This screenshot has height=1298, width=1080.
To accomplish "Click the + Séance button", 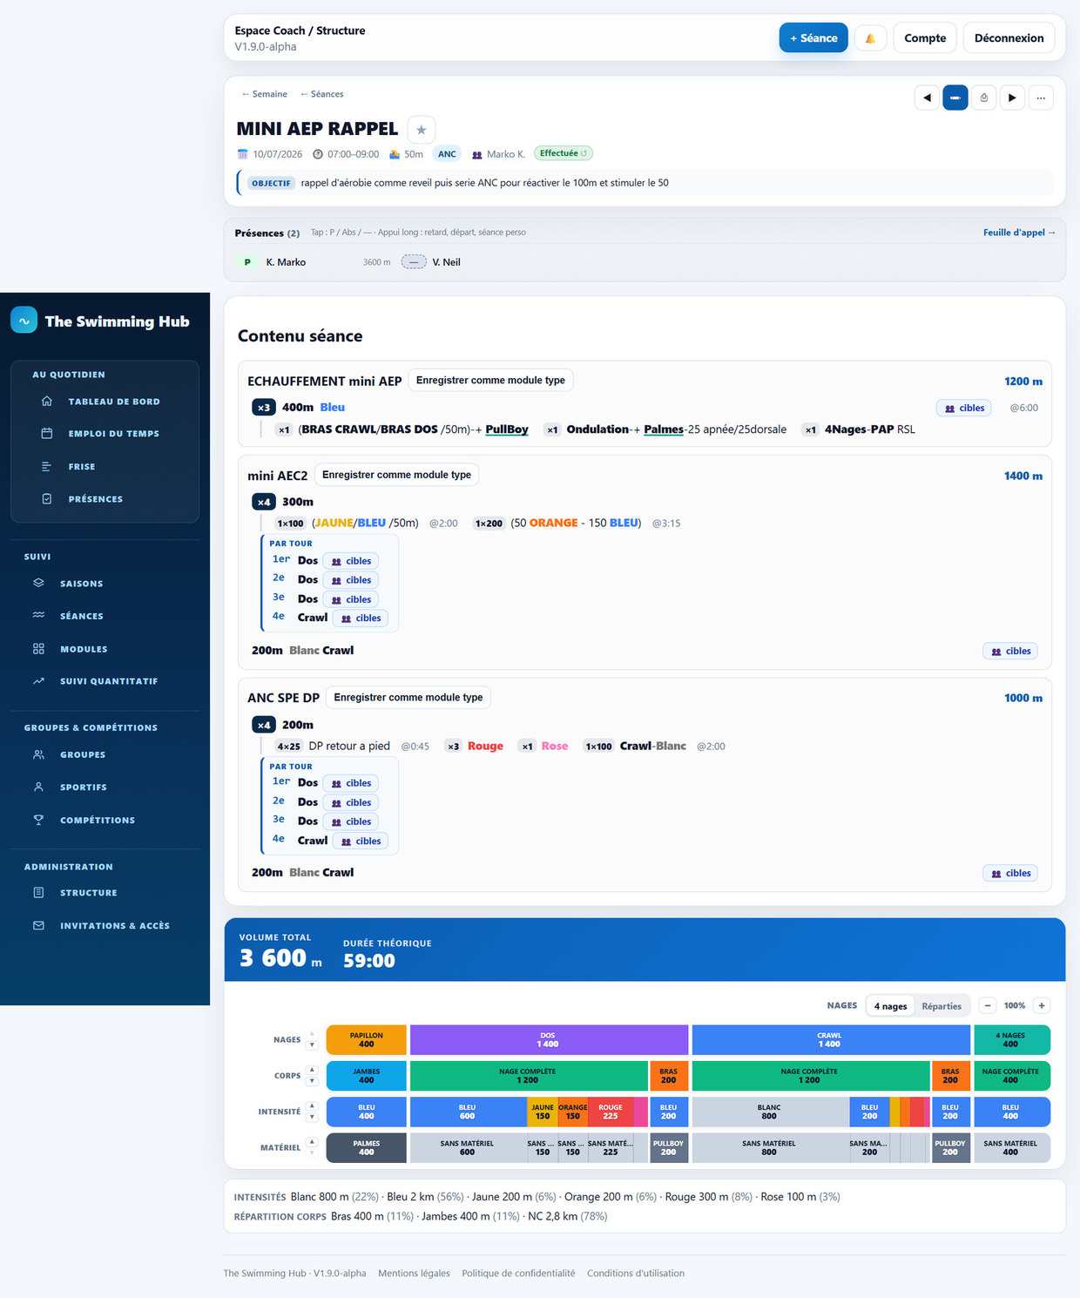I will click(x=813, y=38).
